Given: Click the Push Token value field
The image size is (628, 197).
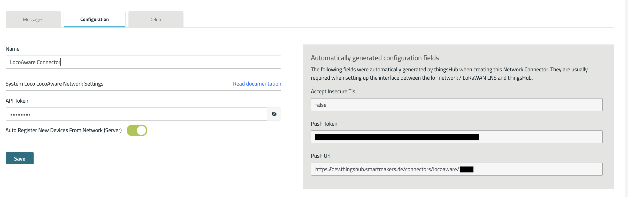Looking at the screenshot, I should pyautogui.click(x=456, y=137).
